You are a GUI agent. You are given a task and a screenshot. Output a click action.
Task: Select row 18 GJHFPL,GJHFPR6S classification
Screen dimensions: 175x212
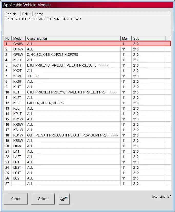(x=87, y=135)
